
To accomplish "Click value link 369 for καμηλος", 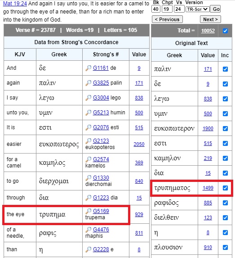I will 139,163.
